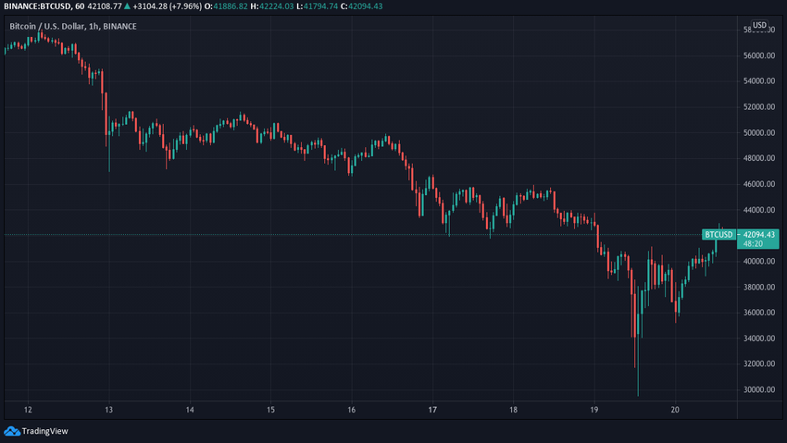Image resolution: width=787 pixels, height=443 pixels.
Task: Click the 46000.00 price axis label
Action: (x=759, y=184)
